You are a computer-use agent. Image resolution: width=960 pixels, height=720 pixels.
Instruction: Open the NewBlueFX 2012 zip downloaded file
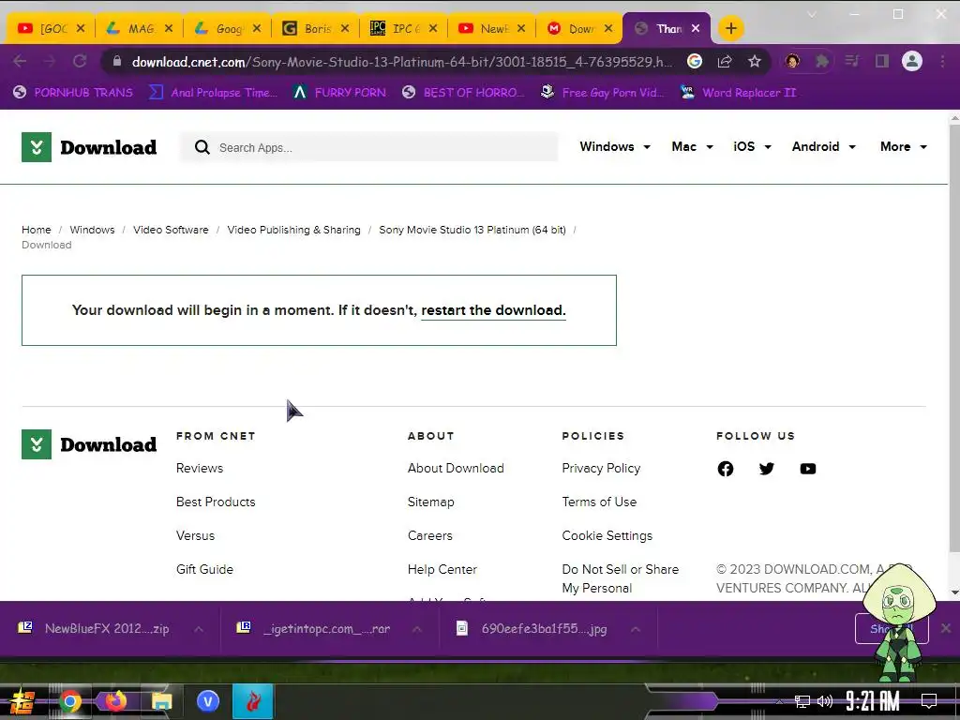tap(96, 629)
